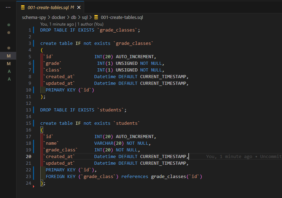Click the first A status entry in the sidebar

click(x=9, y=71)
